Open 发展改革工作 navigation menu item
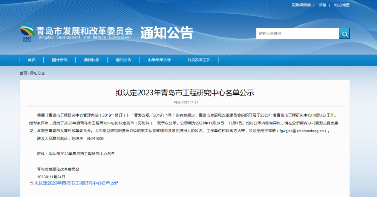This screenshot has height=197, width=377. [x=199, y=60]
